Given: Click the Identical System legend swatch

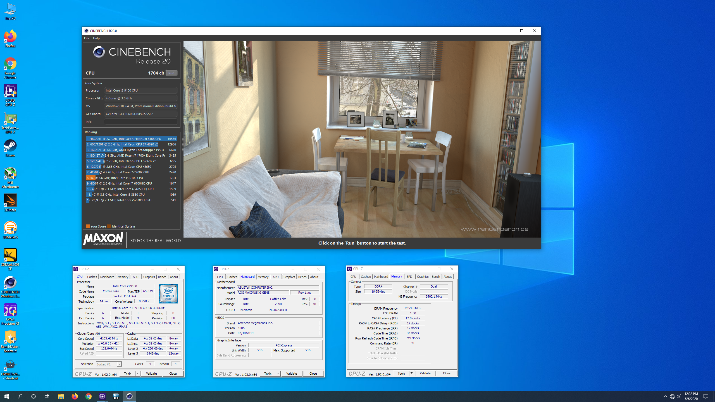Looking at the screenshot, I should 109,226.
